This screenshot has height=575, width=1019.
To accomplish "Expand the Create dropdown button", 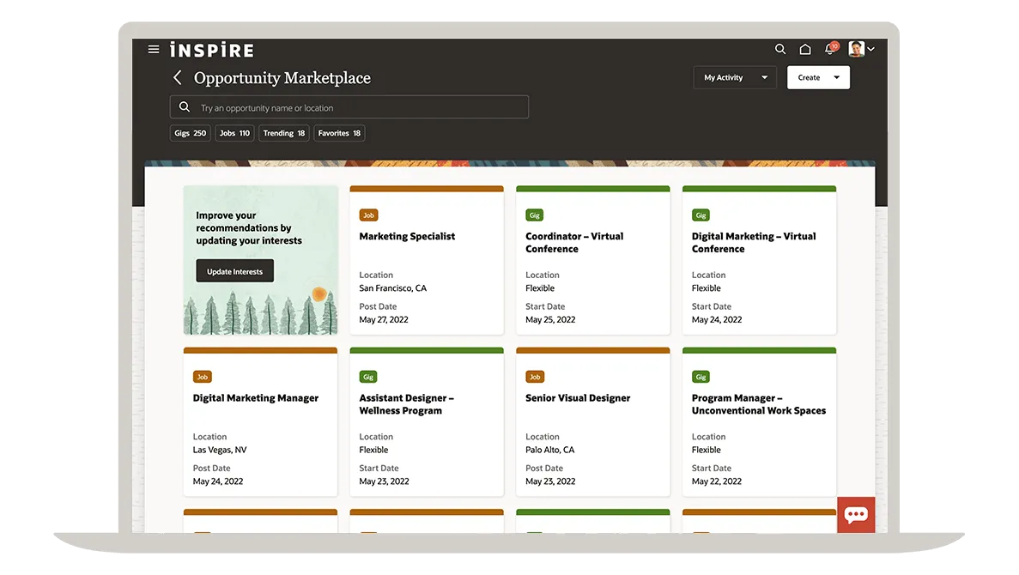I will click(818, 78).
